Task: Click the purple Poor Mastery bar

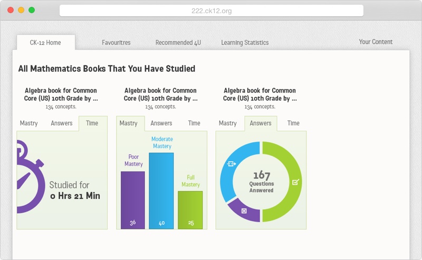Action: pos(133,200)
